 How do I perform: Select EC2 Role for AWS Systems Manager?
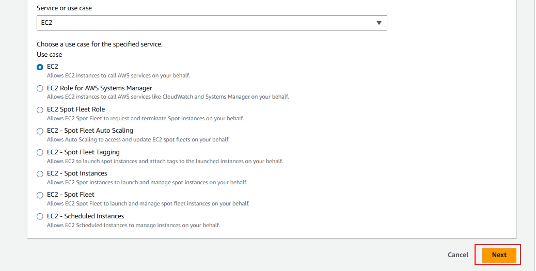pos(40,88)
